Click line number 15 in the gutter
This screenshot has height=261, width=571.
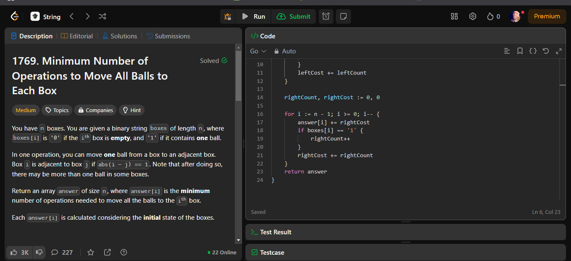(260, 106)
